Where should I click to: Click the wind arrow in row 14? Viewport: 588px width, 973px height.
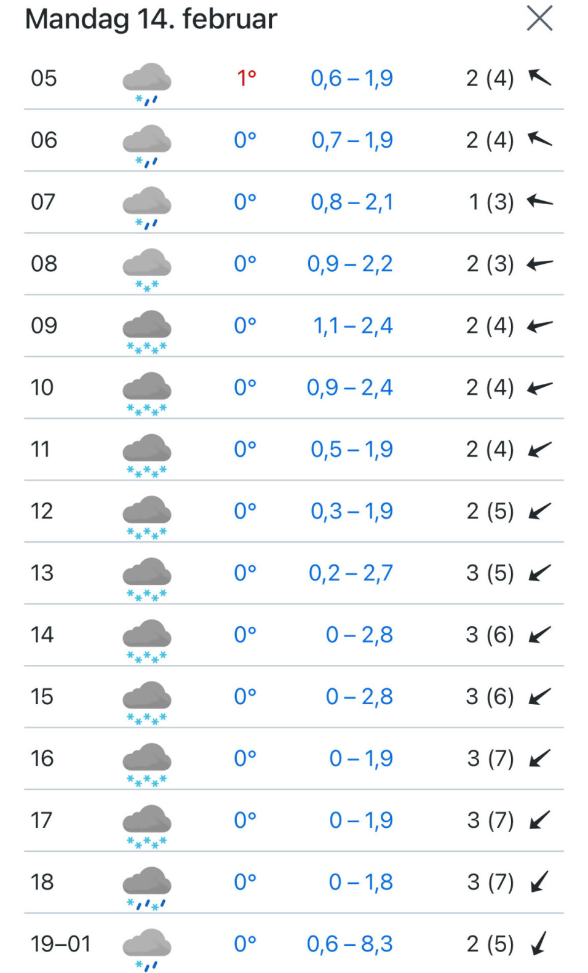[x=539, y=634]
